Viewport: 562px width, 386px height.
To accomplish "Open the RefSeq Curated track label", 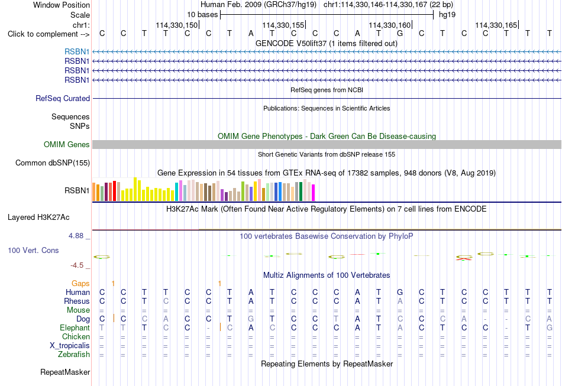I will pyautogui.click(x=63, y=98).
